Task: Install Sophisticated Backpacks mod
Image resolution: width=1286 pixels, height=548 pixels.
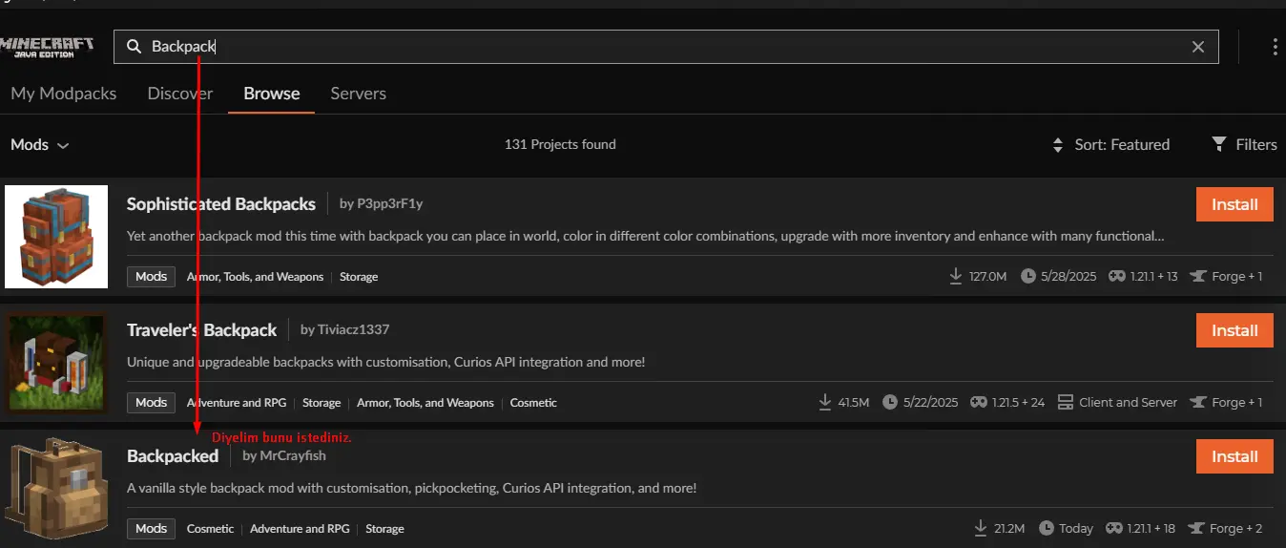Action: (x=1234, y=204)
